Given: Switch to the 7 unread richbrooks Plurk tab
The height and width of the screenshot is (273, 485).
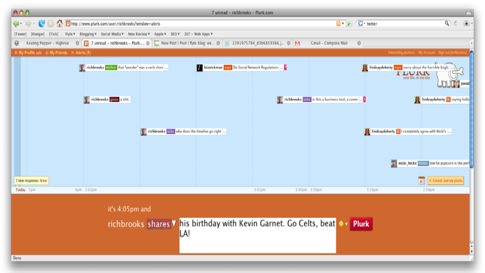Looking at the screenshot, I should click(117, 43).
